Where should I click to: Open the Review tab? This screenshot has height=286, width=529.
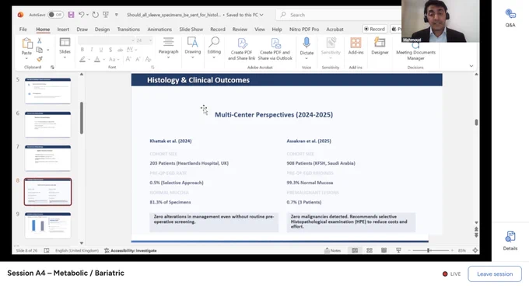pos(240,30)
